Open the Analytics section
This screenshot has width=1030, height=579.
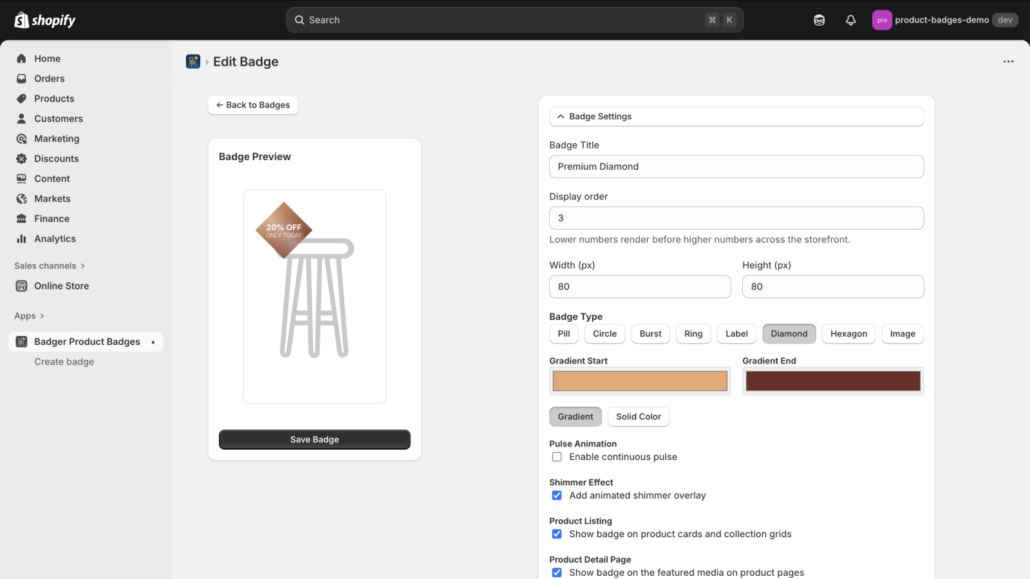[54, 239]
